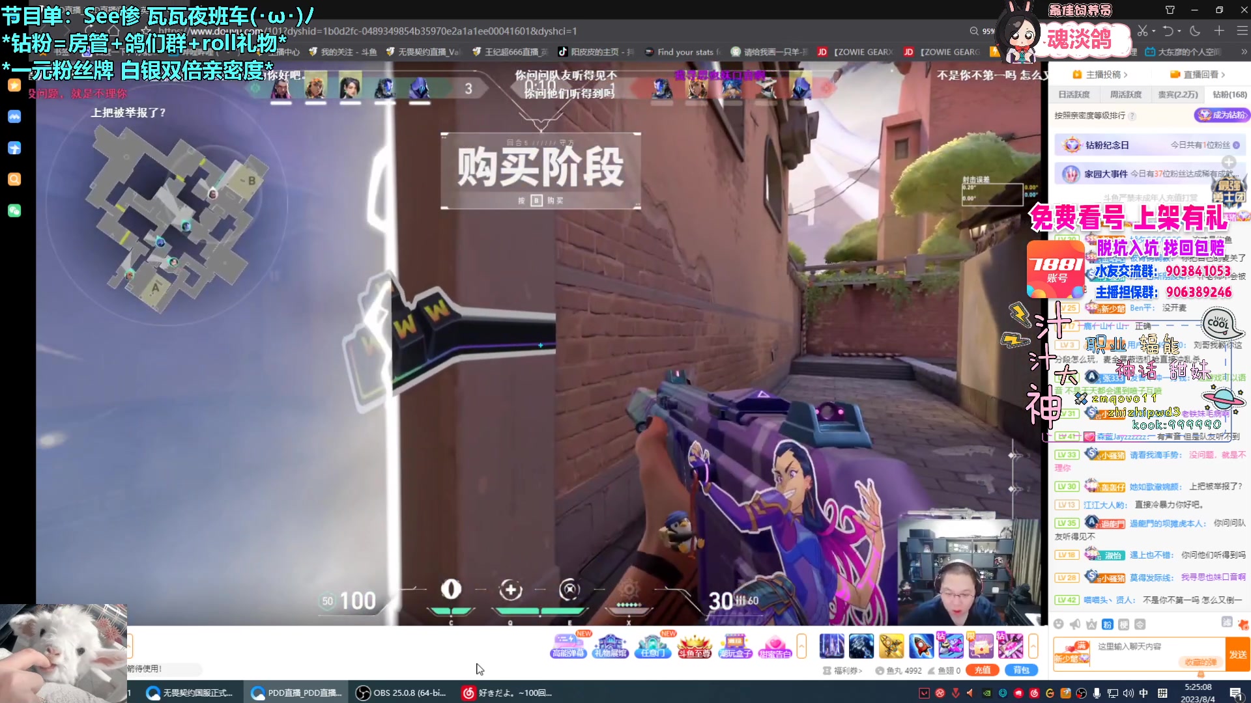The image size is (1251, 703).
Task: Open the 大东彦的个人空间 bookmark
Action: coord(1182,52)
